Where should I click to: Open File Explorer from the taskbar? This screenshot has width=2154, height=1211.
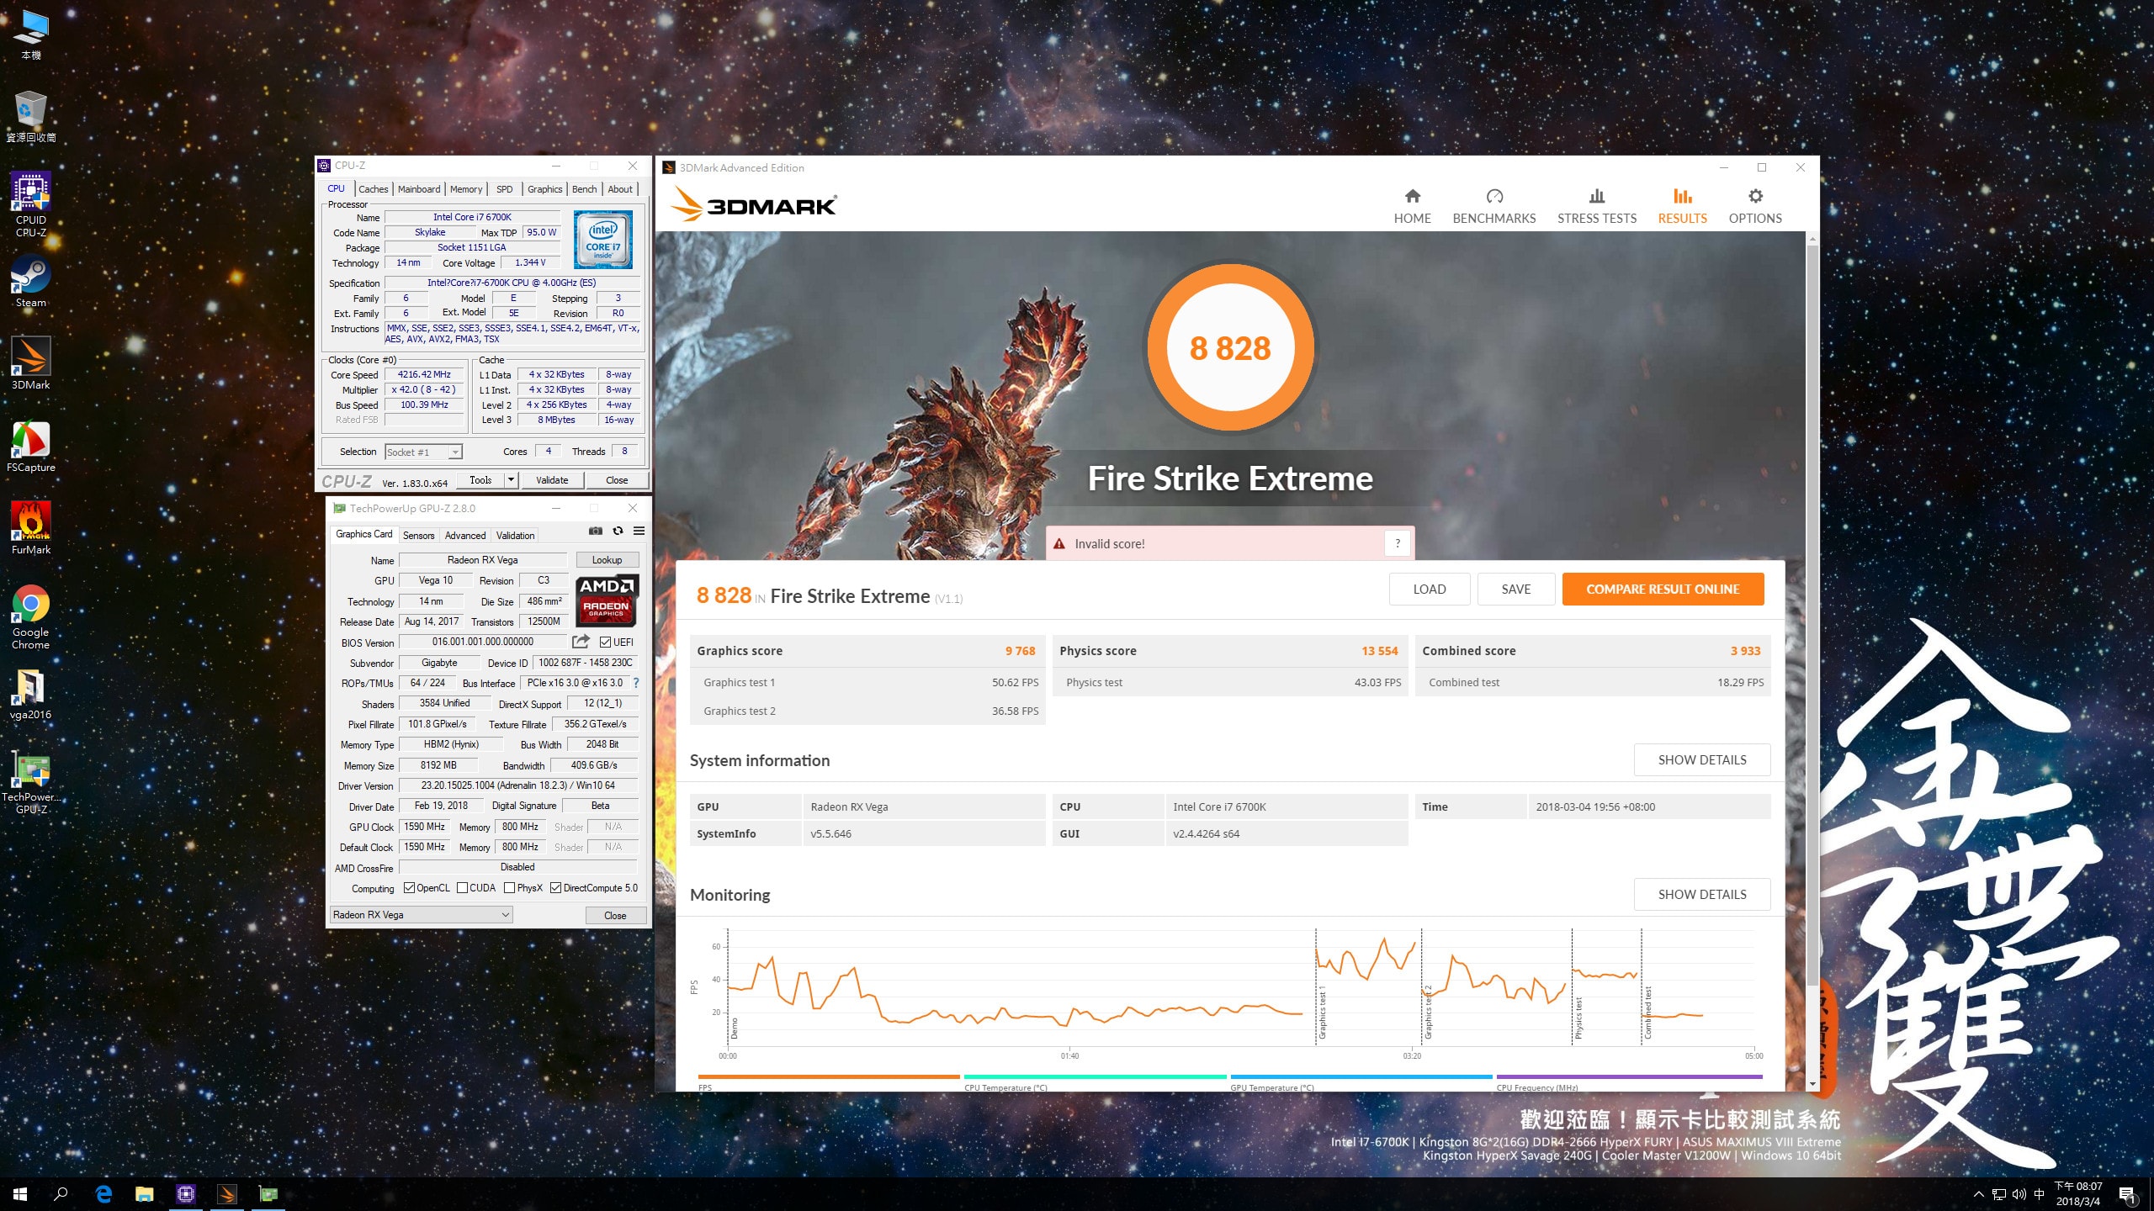(x=145, y=1194)
